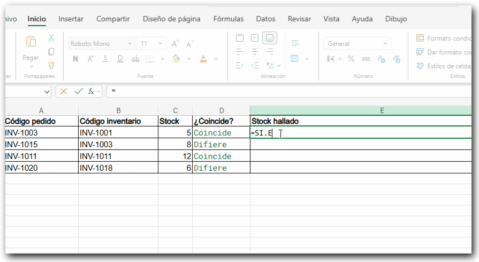Expand merge cells dropdown arrow

(307, 59)
